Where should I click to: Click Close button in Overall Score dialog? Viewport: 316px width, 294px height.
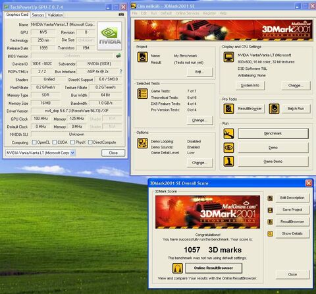[292, 274]
